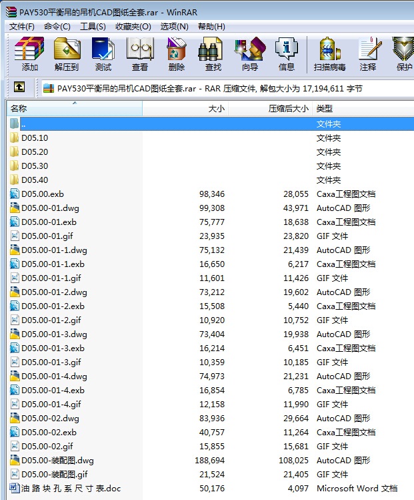Viewport: 414px width, 500px height.
Task: Select file D05.00-01-2.gif
Action: pos(51,320)
